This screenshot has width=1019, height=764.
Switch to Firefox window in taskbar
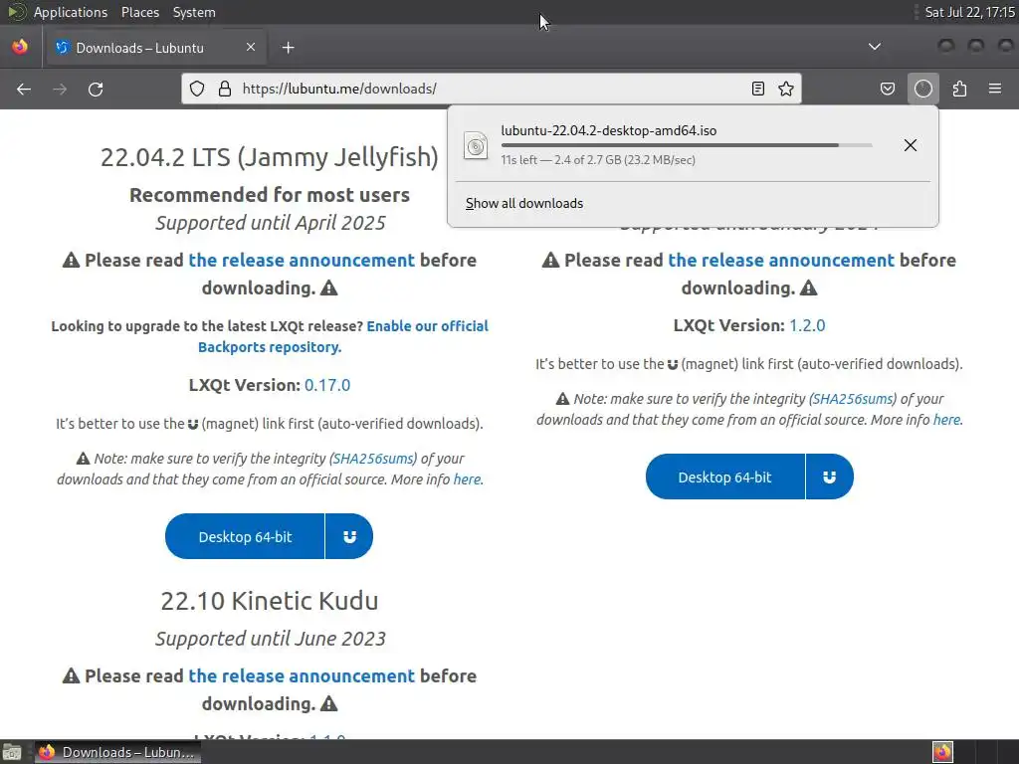click(x=117, y=752)
